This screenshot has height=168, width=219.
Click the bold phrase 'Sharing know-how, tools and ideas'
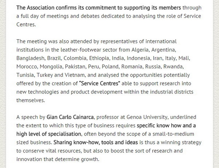click(96, 143)
